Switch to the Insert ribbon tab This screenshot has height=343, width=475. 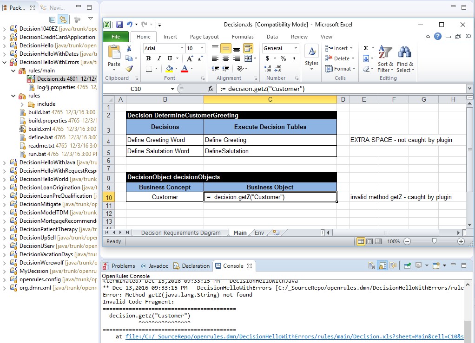(170, 37)
